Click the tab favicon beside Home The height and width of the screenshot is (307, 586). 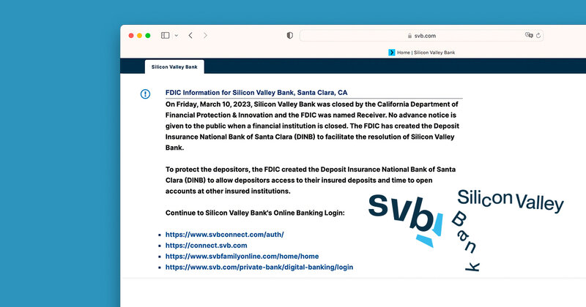[392, 53]
